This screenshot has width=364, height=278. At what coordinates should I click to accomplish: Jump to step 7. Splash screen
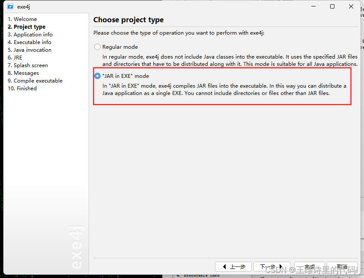[x=28, y=65]
